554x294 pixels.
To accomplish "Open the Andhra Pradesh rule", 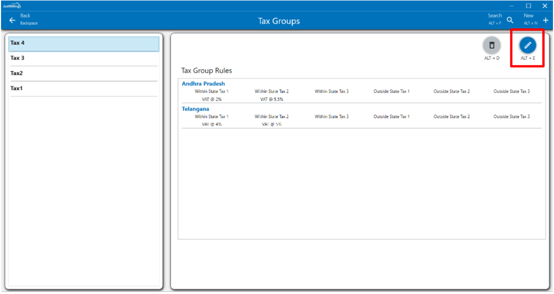I will tap(203, 84).
